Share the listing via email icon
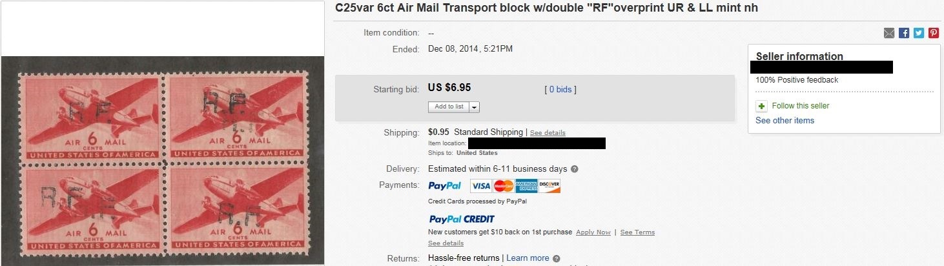This screenshot has width=944, height=266. click(x=889, y=33)
